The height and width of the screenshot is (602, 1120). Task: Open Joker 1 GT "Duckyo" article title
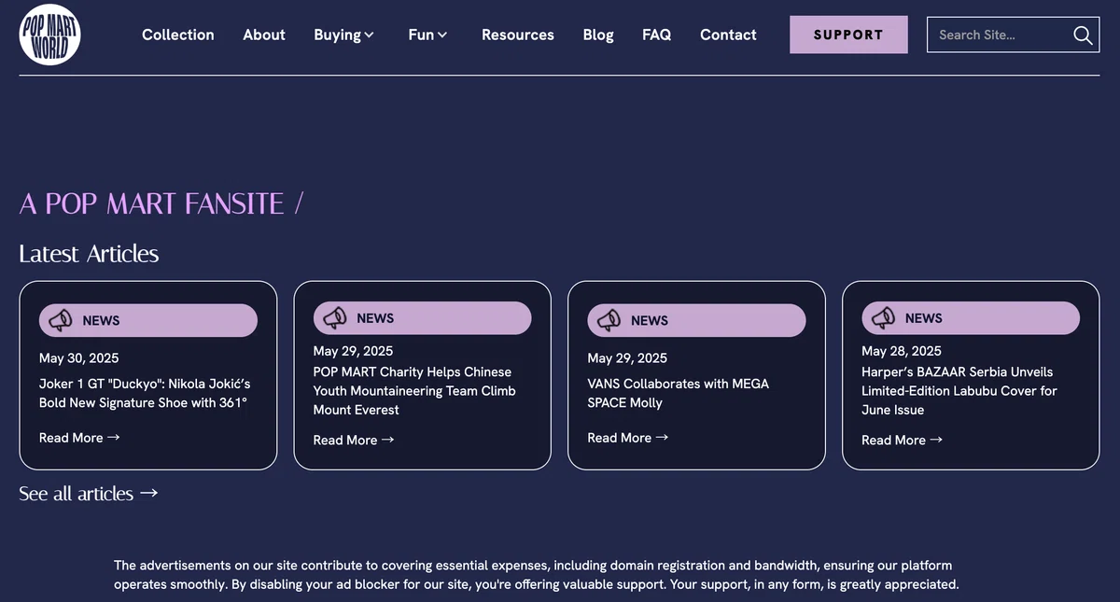(x=145, y=393)
